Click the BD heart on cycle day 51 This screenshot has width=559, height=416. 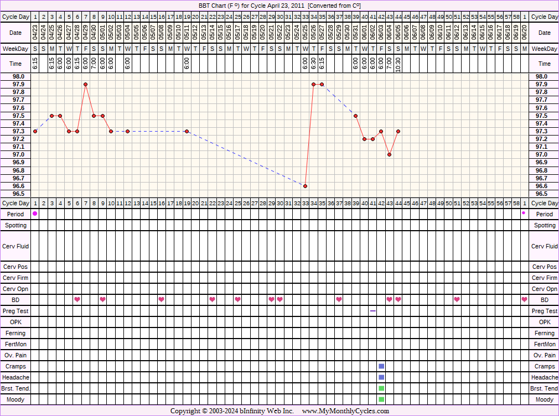[x=457, y=299]
